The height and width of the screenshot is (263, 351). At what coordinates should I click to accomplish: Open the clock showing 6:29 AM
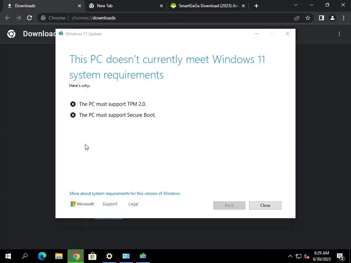click(x=322, y=256)
